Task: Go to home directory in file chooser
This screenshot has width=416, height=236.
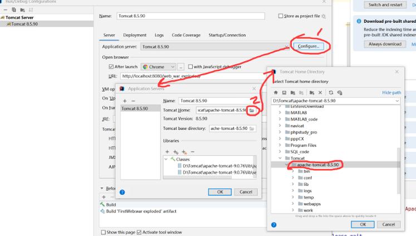Action: (276, 92)
